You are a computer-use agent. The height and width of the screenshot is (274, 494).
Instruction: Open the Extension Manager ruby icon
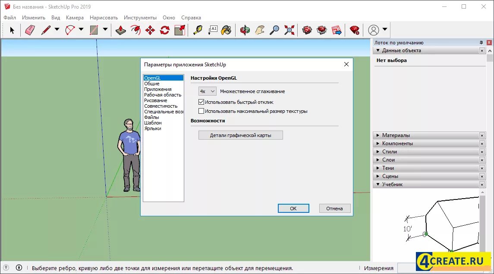point(355,30)
